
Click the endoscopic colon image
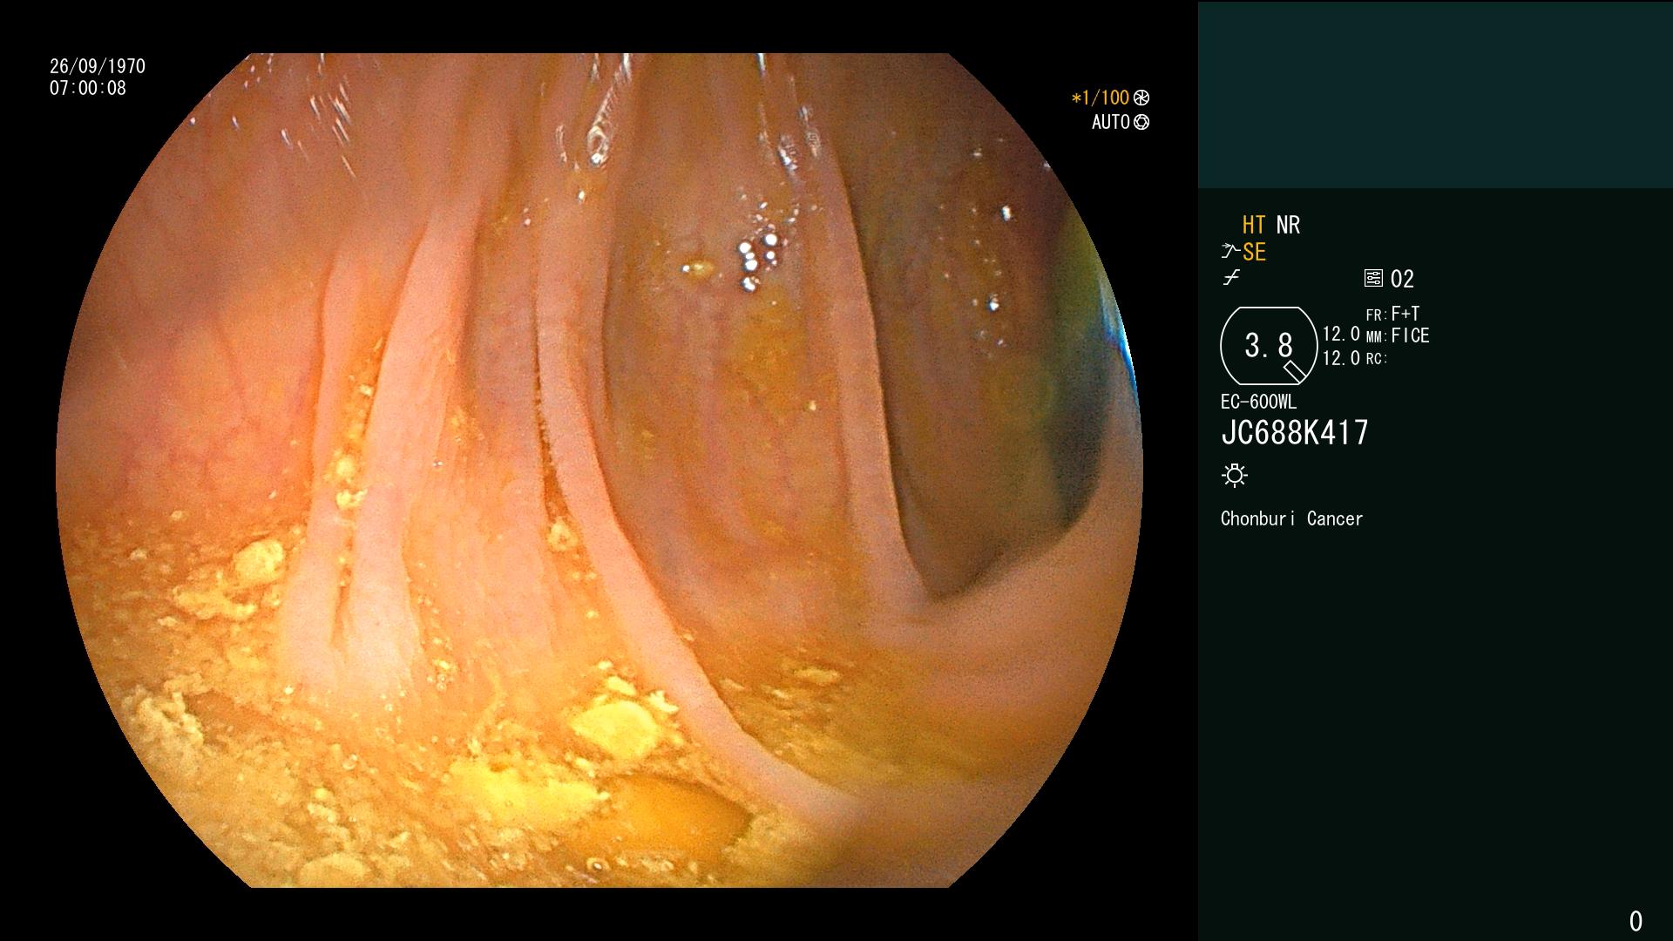(599, 470)
